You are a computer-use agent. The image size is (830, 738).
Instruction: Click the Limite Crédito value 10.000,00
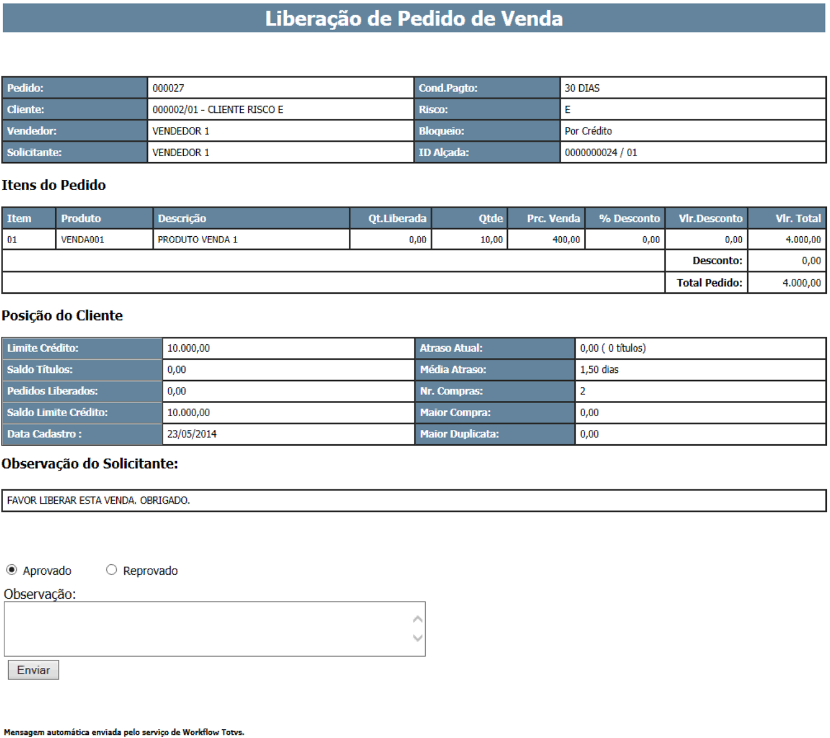tap(188, 348)
